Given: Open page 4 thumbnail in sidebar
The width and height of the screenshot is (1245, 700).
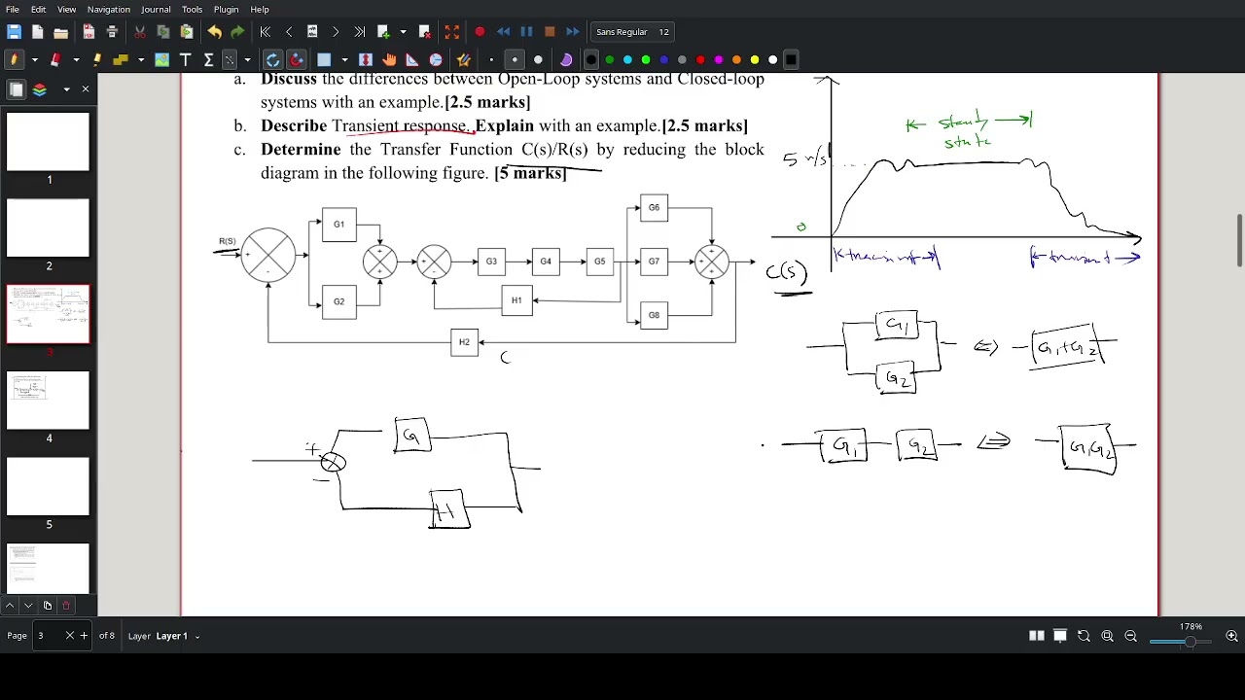Looking at the screenshot, I should coord(48,400).
